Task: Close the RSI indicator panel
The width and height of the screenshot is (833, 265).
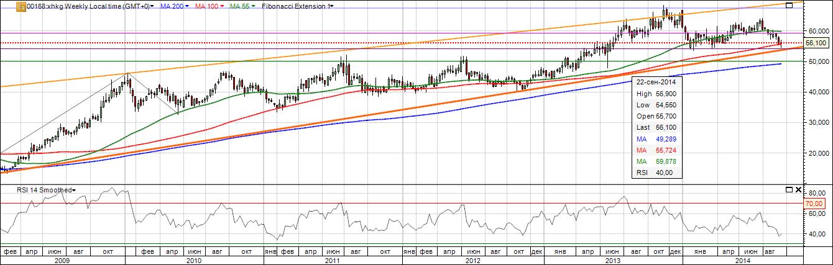Action: click(x=798, y=189)
